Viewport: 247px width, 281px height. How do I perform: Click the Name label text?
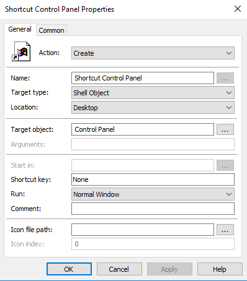tap(20, 78)
